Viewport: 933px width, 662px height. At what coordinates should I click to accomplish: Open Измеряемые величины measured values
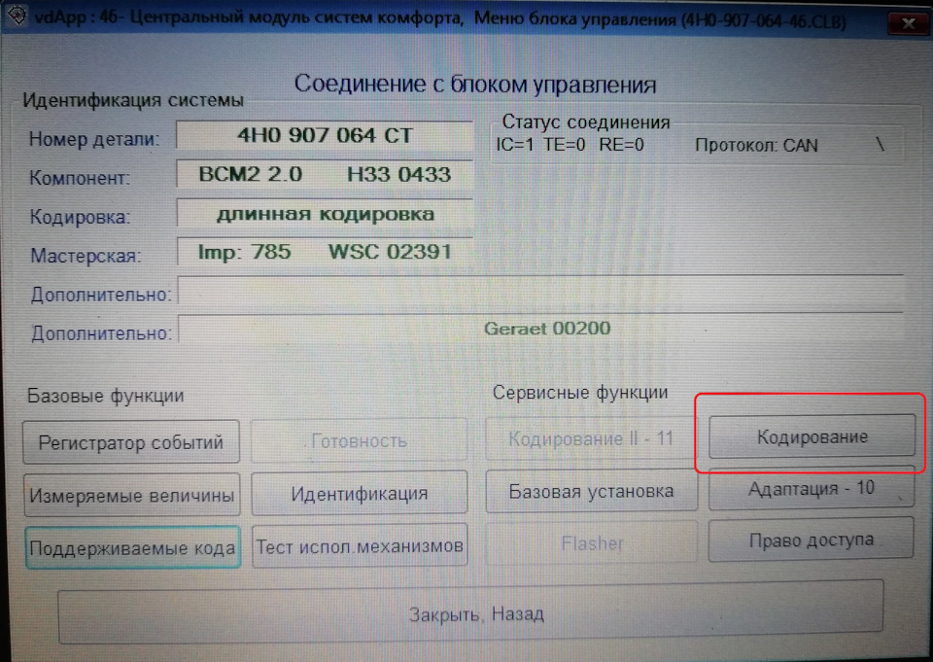[132, 495]
